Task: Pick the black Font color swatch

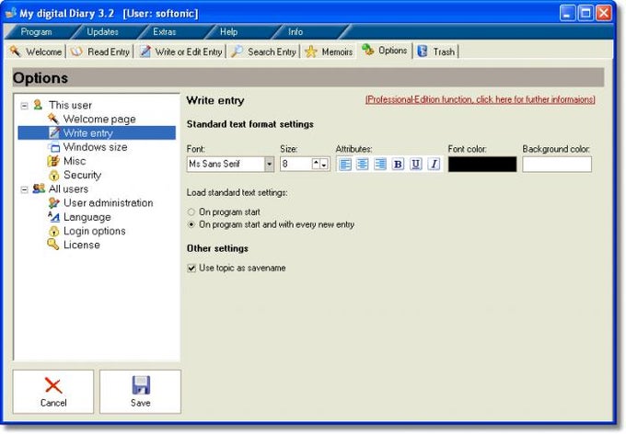Action: click(482, 164)
